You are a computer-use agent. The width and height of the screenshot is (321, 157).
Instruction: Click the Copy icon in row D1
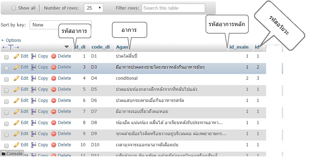33,56
